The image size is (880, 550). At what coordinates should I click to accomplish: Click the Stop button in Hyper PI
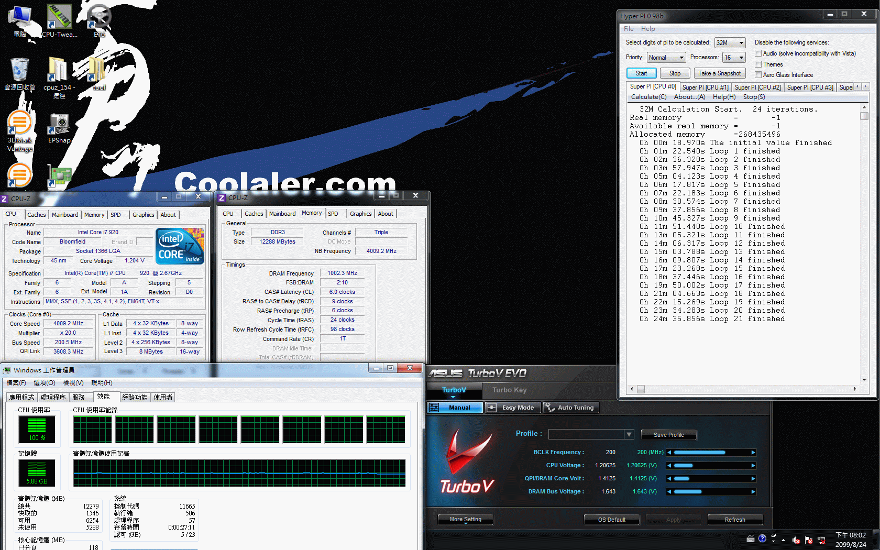pos(675,73)
